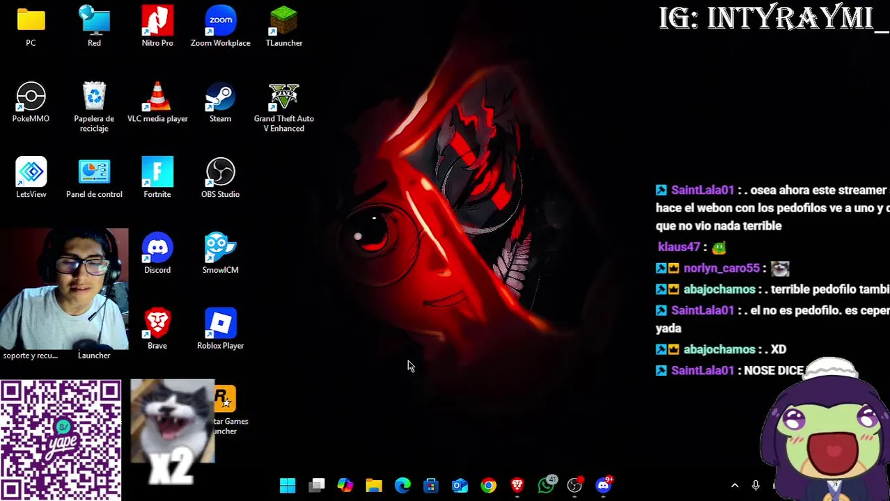
Task: Switch to Brave in the taskbar
Action: click(517, 485)
